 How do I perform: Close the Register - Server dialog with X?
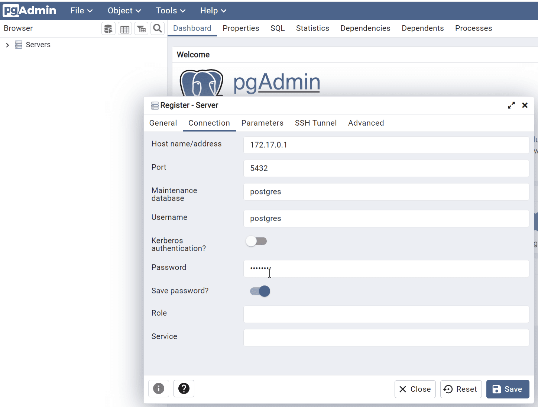click(x=525, y=105)
